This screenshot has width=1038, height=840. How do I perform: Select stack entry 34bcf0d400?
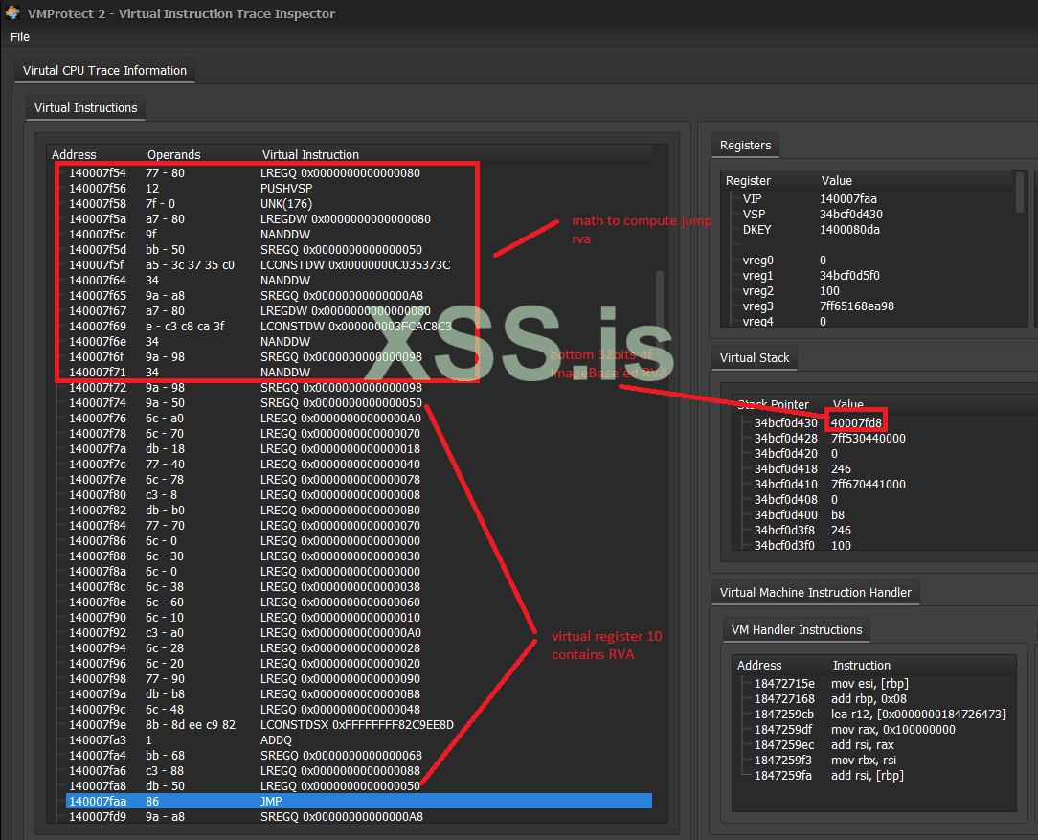tap(893, 515)
